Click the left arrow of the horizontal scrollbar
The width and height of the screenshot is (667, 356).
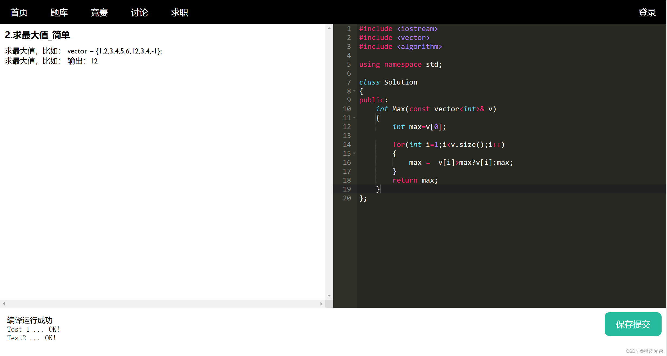point(4,304)
